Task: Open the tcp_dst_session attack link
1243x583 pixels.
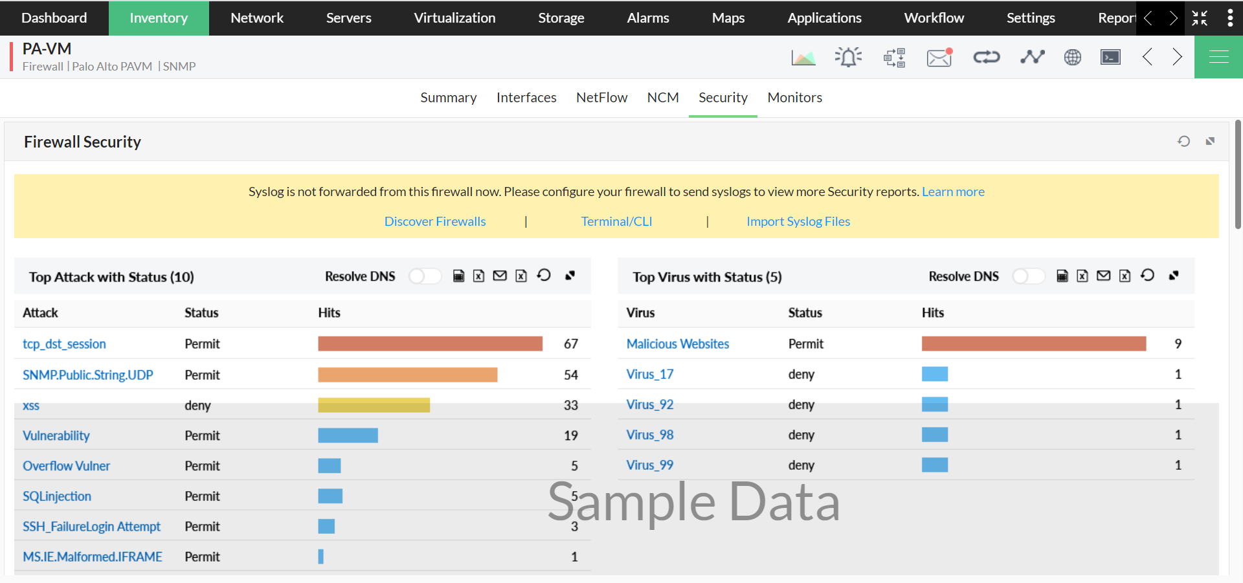Action: point(64,344)
